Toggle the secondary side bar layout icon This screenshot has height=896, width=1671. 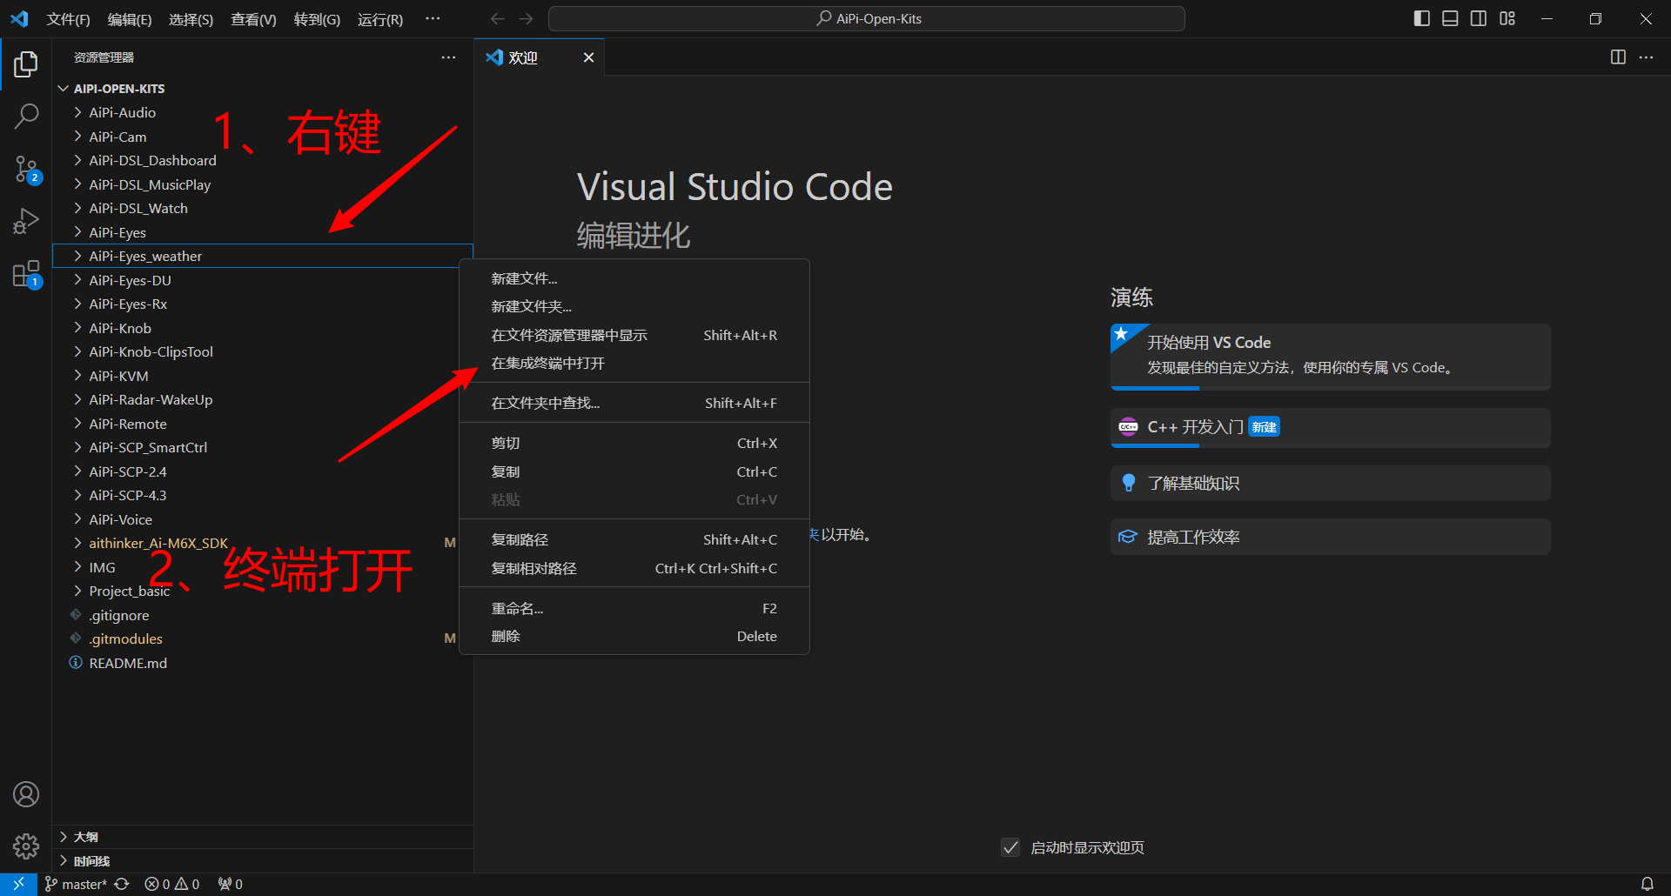1479,18
